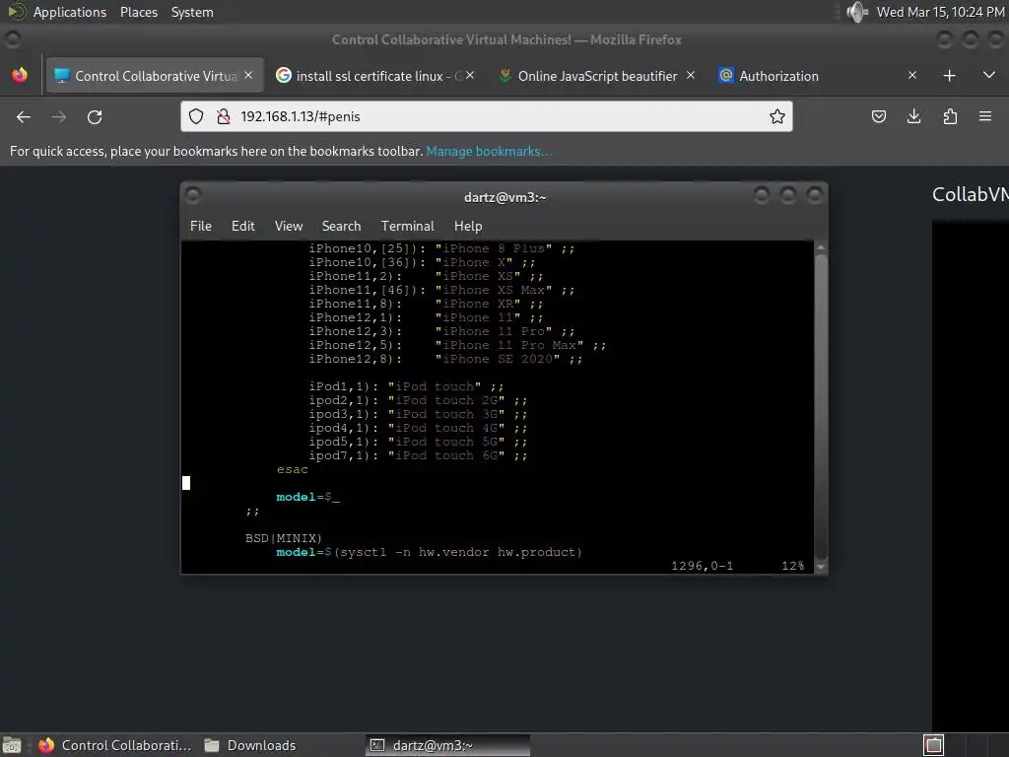
Task: Click the dartz@vm3:~ terminal title bar
Action: click(x=504, y=197)
